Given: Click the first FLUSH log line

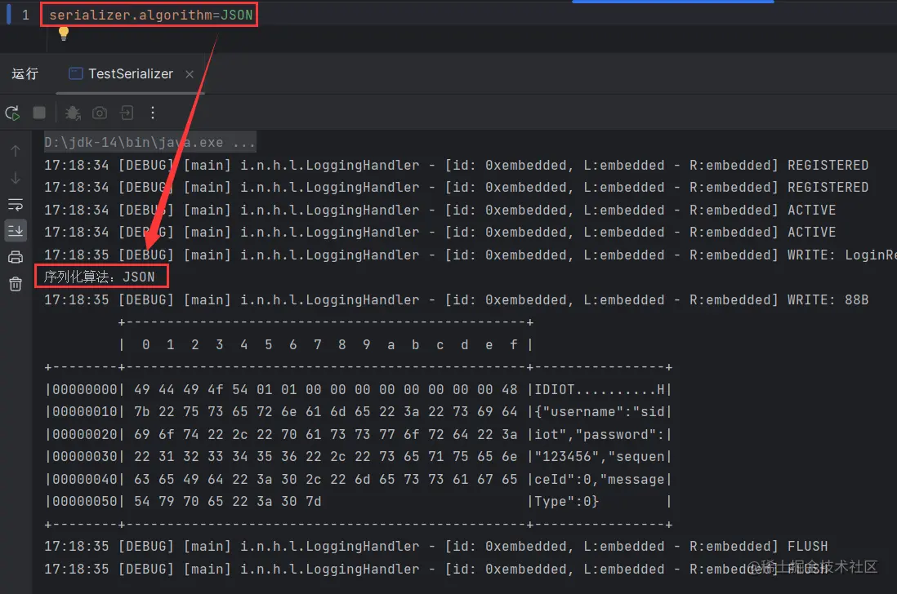Looking at the screenshot, I should (x=436, y=546).
